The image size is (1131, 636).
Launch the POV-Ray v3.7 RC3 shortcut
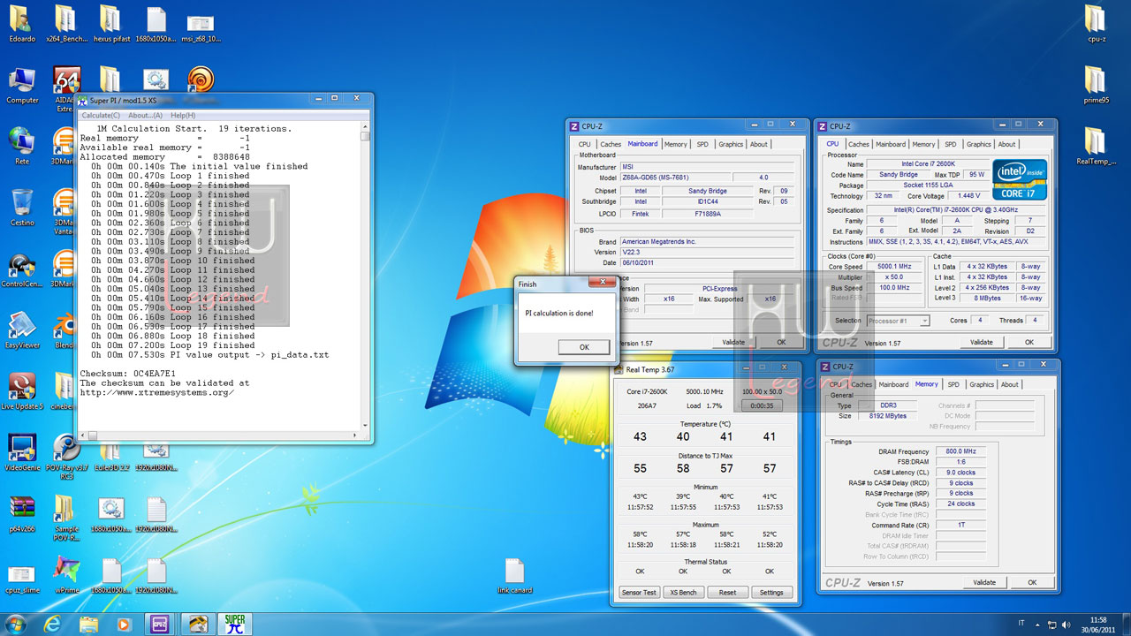click(66, 457)
